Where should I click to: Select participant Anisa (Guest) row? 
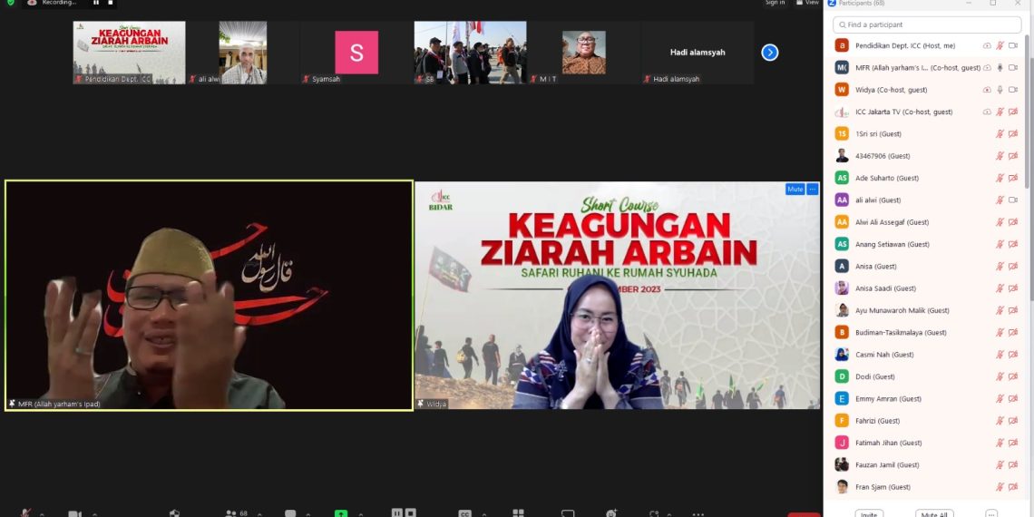(926, 267)
